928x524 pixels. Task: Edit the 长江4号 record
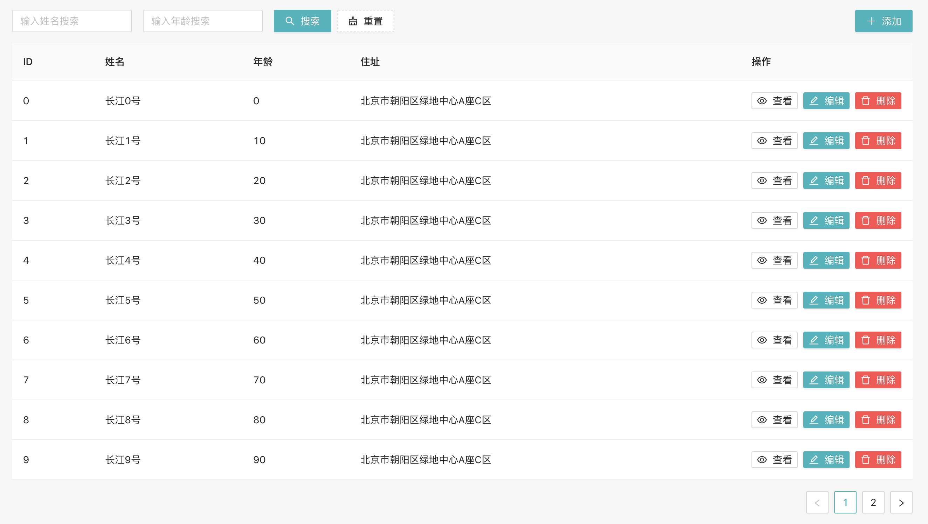pos(826,260)
